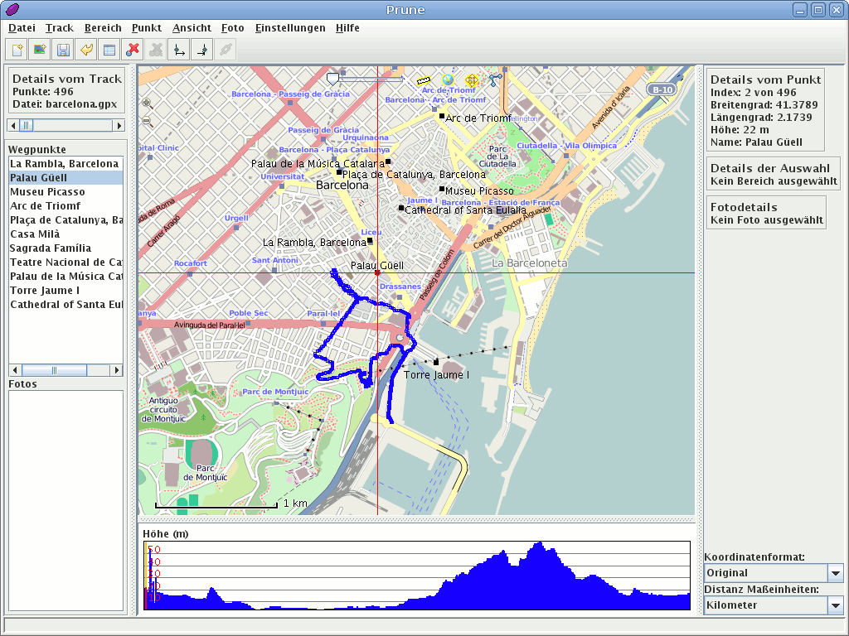Click the floppy disk save icon
This screenshot has height=636, width=849.
[63, 51]
